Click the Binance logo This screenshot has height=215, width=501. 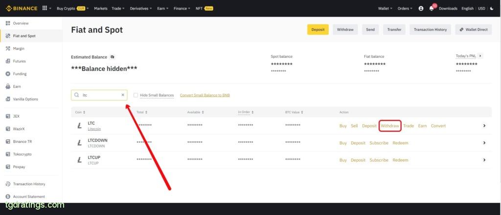coord(22,8)
